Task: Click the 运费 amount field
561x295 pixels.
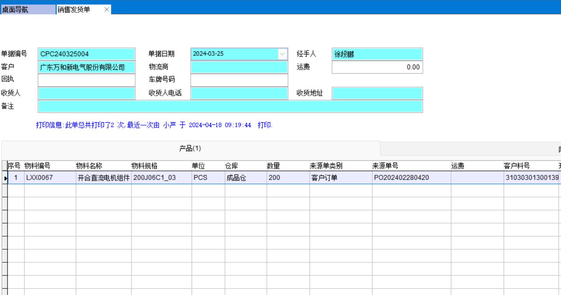Action: tap(377, 67)
